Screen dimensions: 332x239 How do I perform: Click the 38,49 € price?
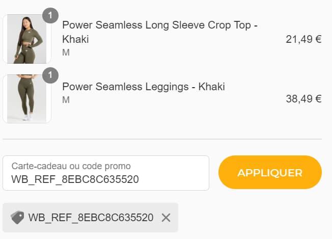tap(303, 99)
